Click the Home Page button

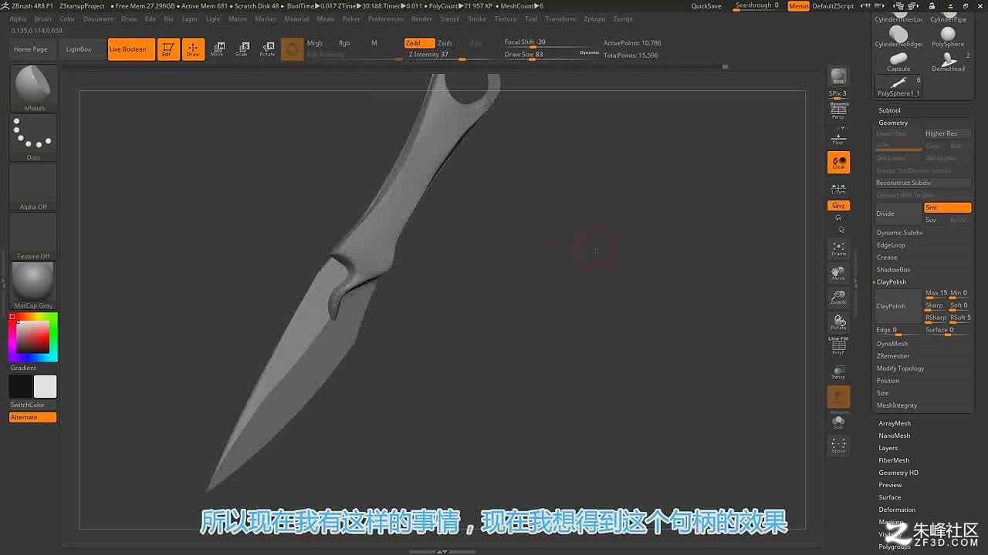[x=31, y=49]
